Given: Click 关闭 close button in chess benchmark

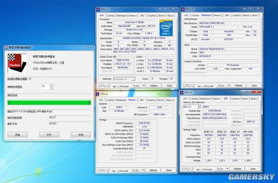Looking at the screenshot, I should 81,135.
